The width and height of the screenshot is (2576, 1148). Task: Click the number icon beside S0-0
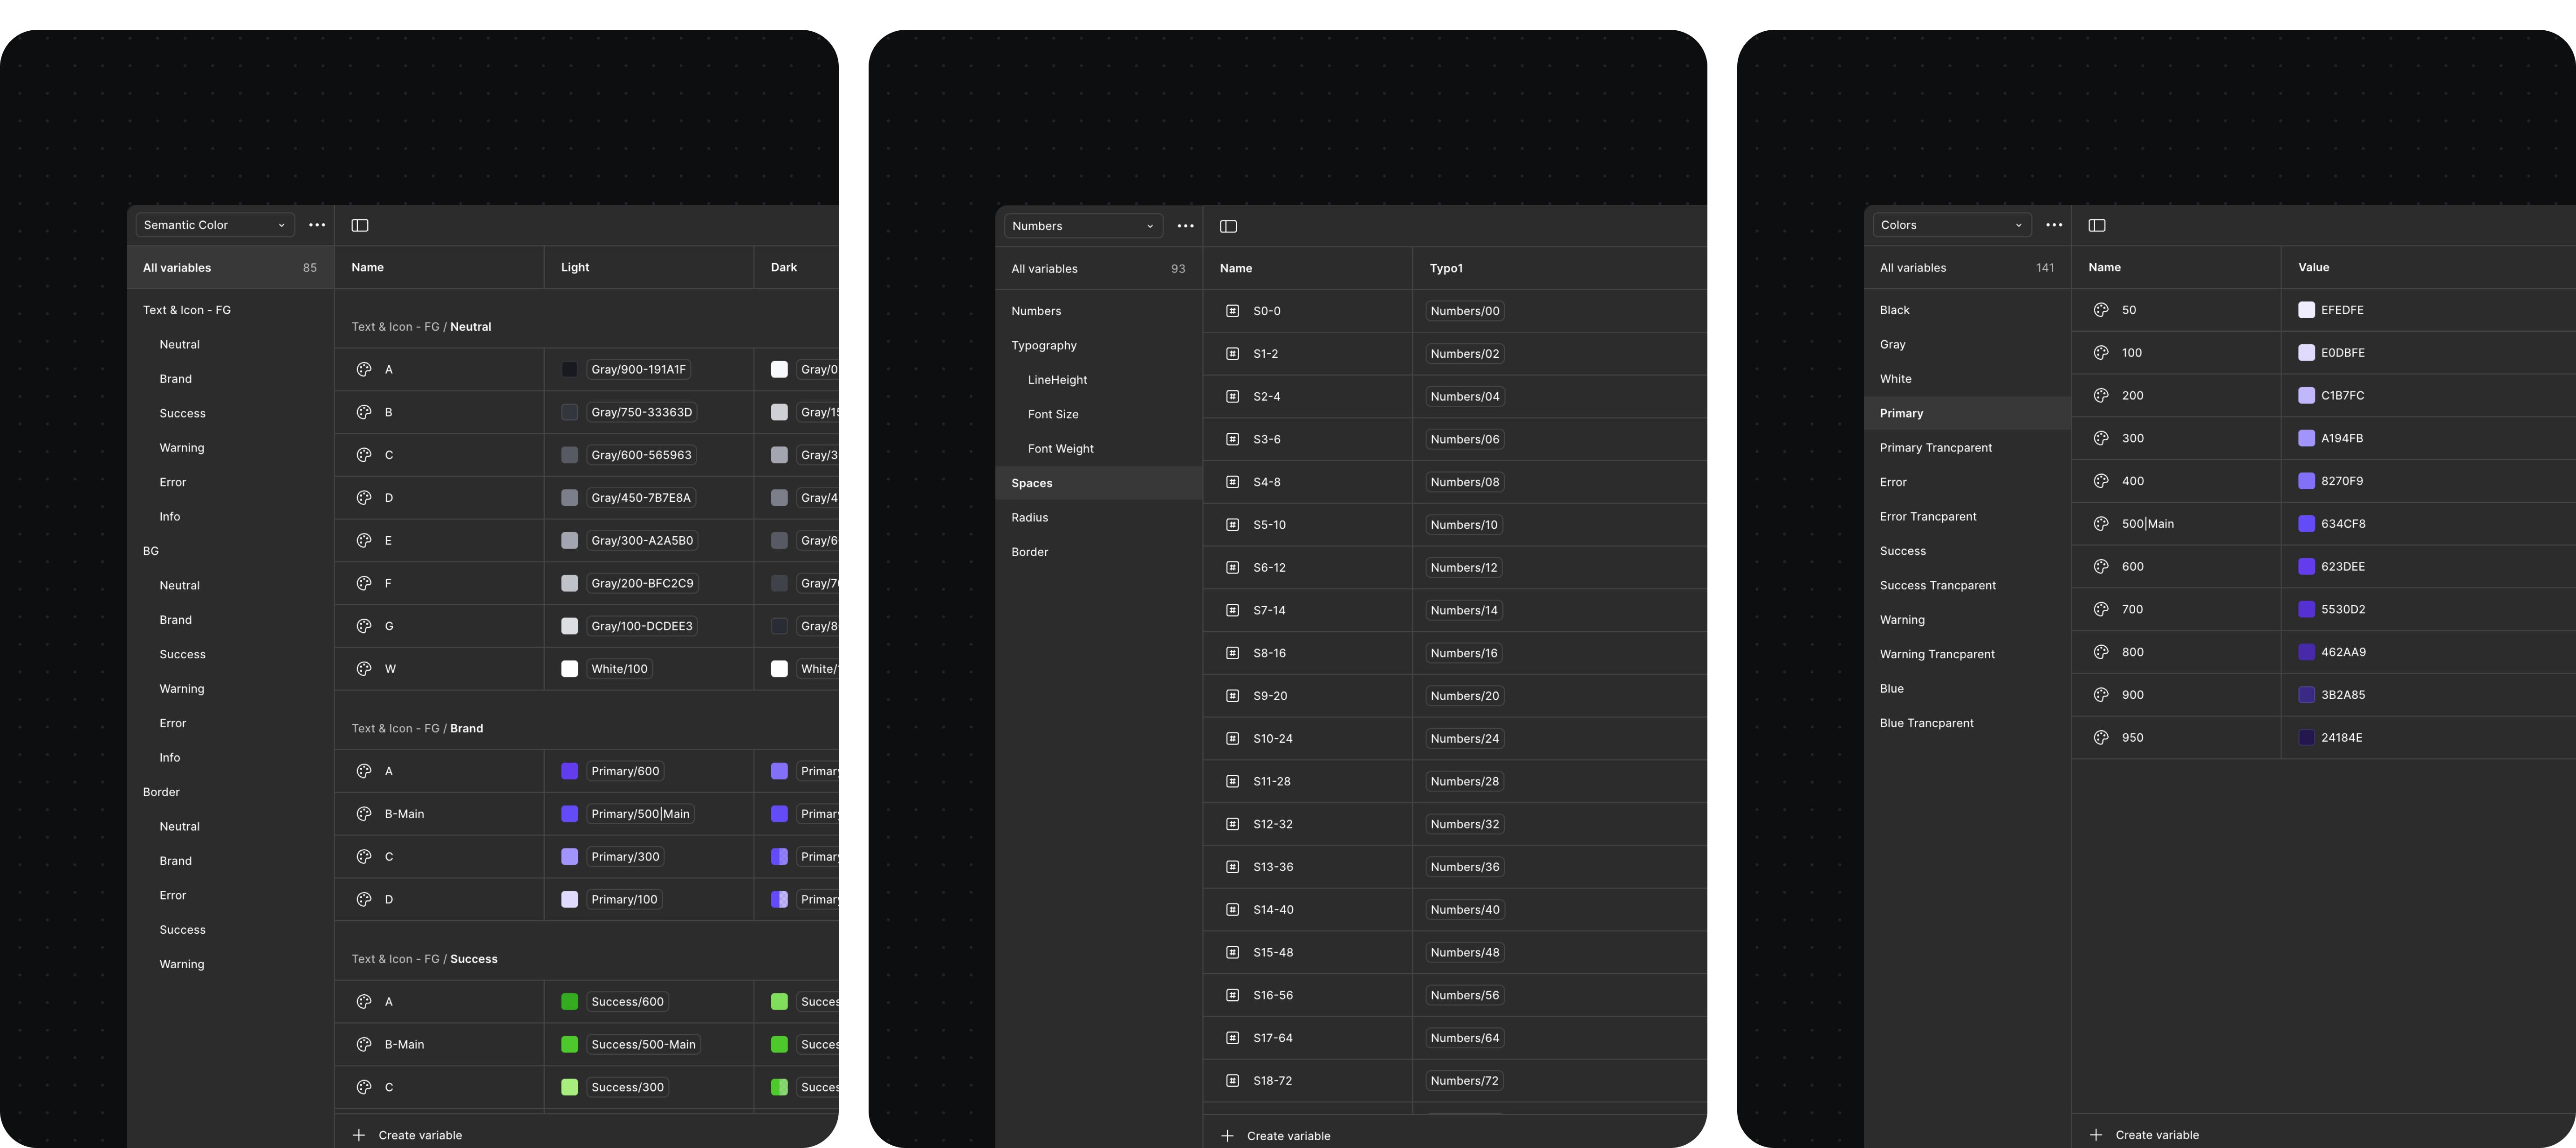click(x=1232, y=311)
